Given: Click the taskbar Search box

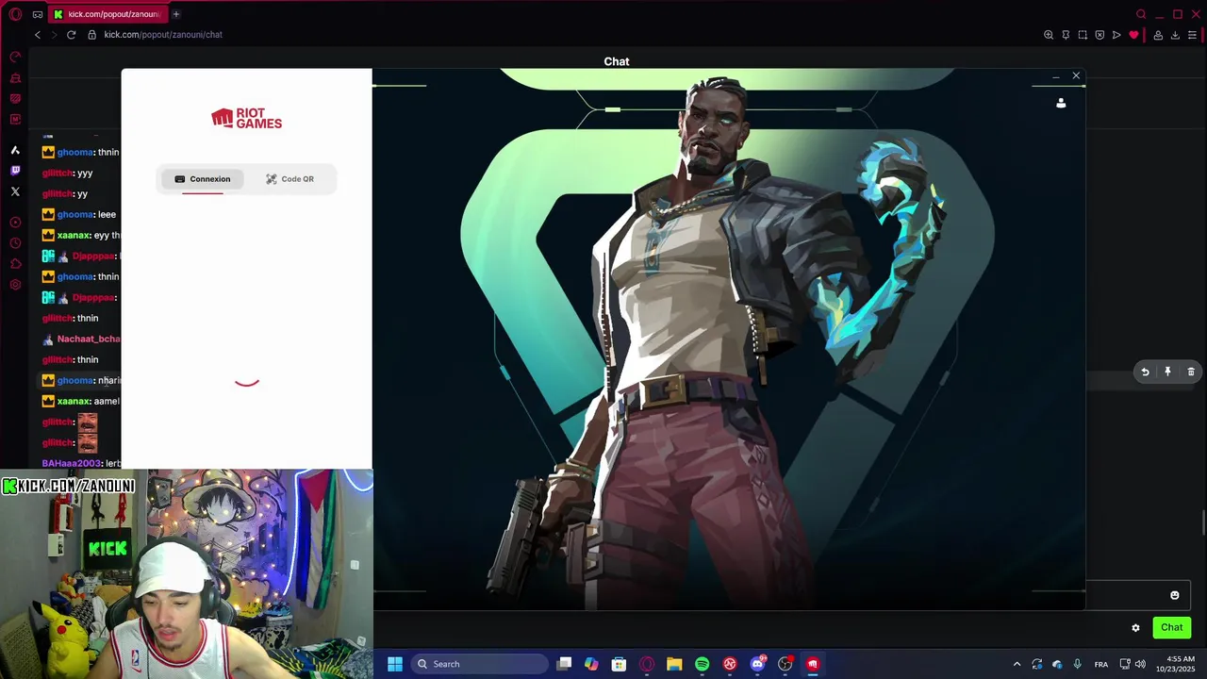Looking at the screenshot, I should (478, 664).
